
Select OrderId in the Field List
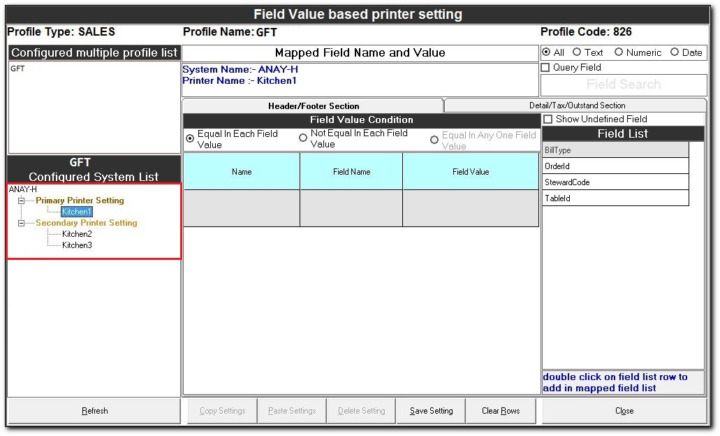[615, 166]
